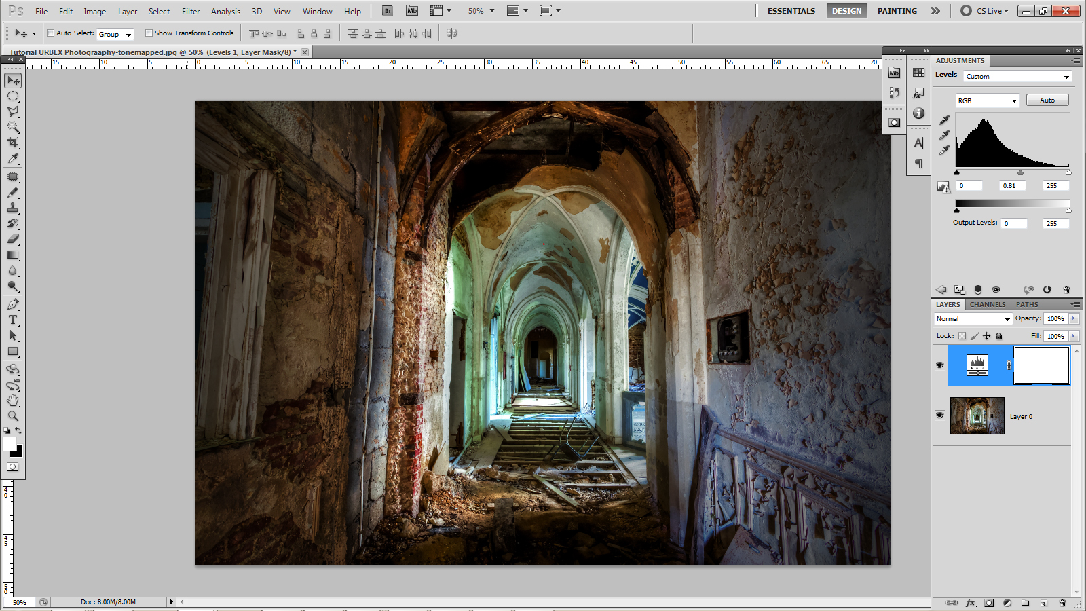The height and width of the screenshot is (611, 1086).
Task: Open the Character panel icon
Action: click(x=918, y=143)
